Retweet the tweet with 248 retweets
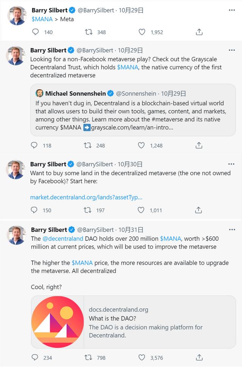 click(87, 145)
